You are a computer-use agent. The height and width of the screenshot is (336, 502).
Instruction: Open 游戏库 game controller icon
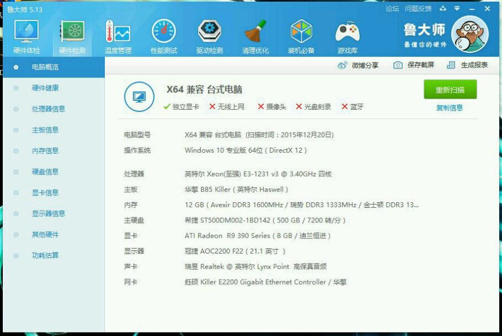347,36
